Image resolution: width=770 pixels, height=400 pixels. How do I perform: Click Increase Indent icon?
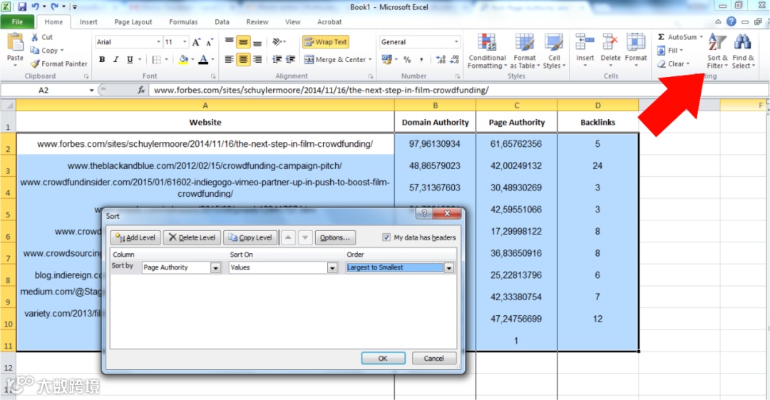[291, 59]
